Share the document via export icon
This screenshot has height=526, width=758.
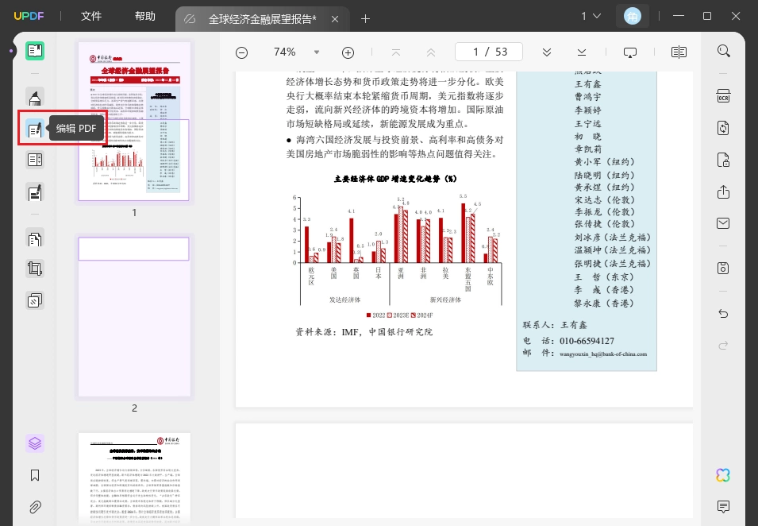(x=723, y=192)
